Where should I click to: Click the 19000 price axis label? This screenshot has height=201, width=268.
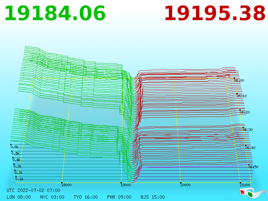126,185
